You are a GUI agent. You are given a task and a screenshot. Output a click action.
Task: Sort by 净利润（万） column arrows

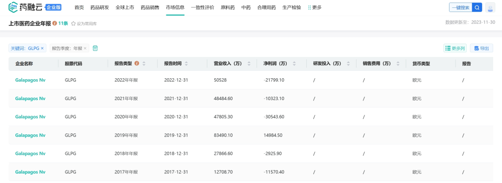[x=294, y=63]
